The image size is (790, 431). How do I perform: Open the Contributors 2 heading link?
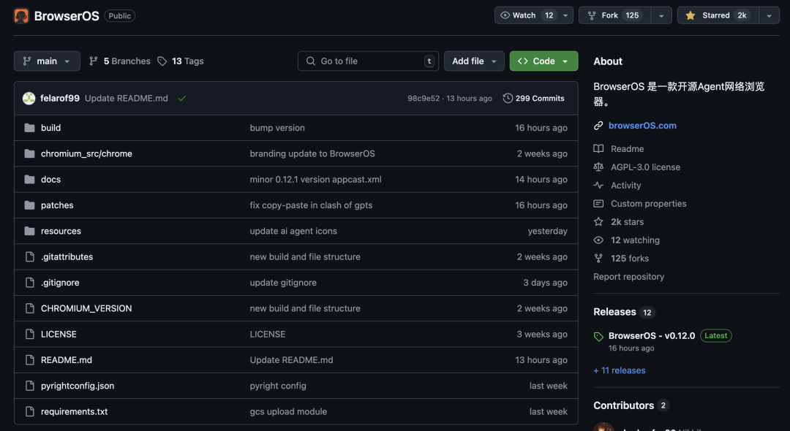pyautogui.click(x=631, y=405)
